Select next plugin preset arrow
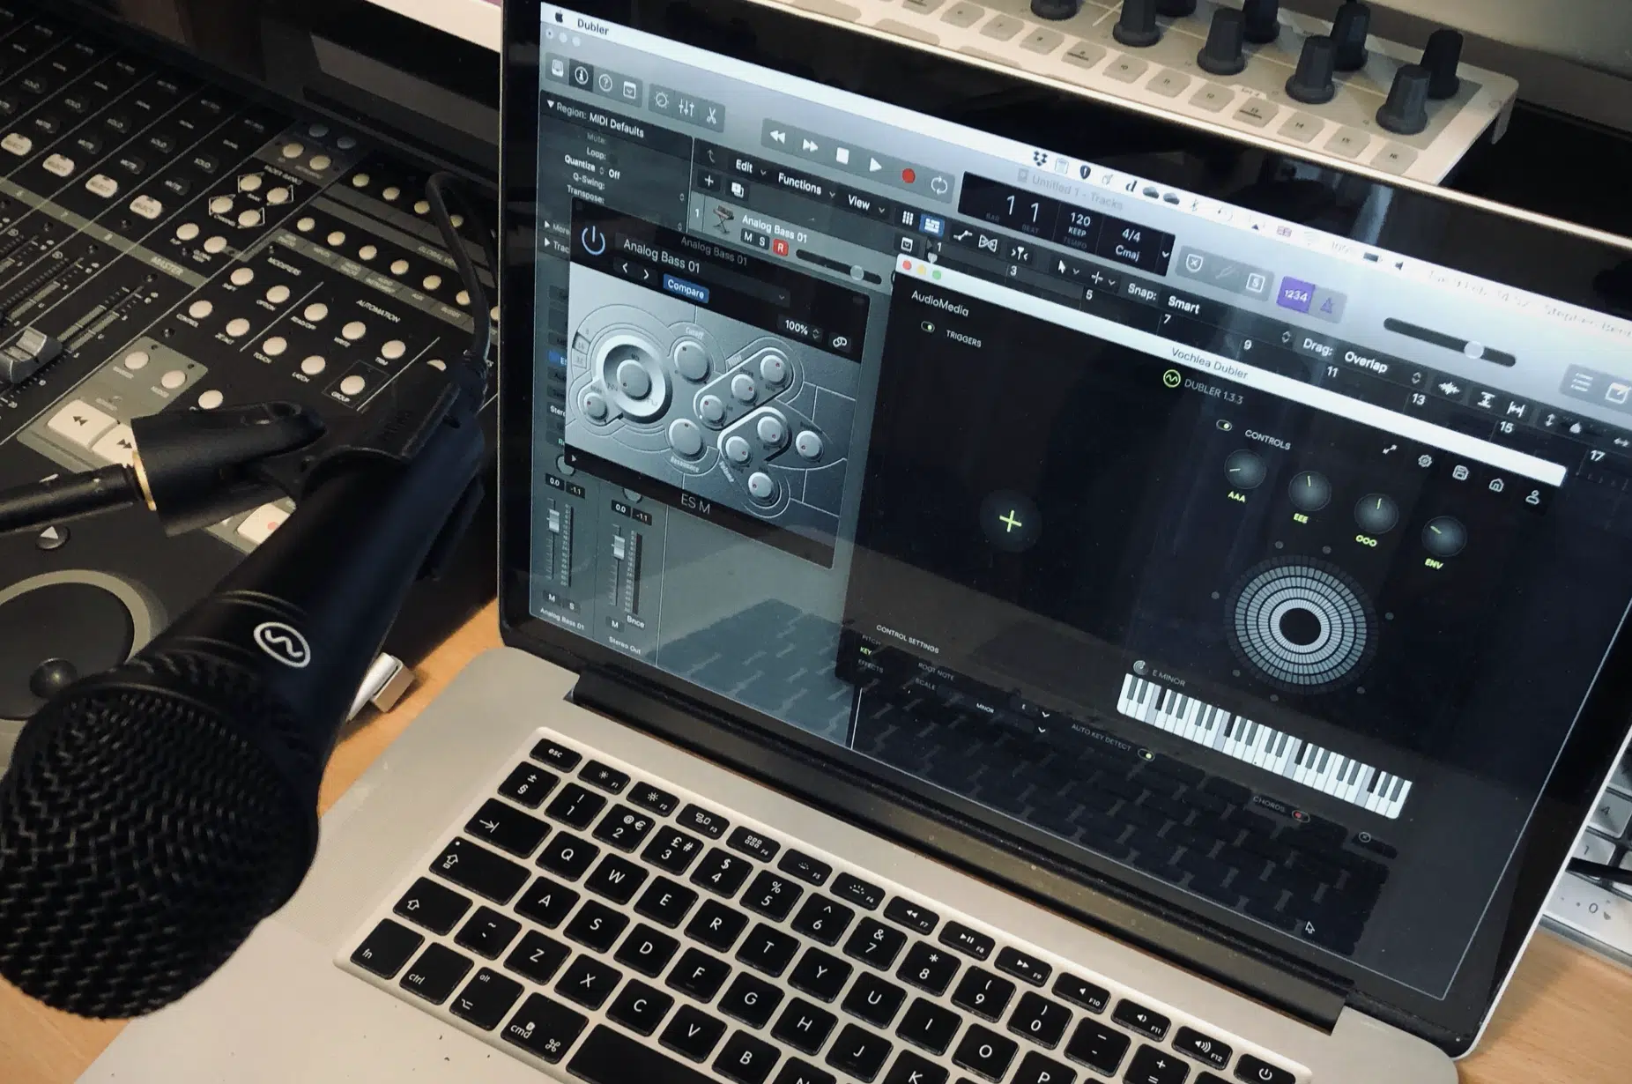The image size is (1632, 1084). coord(647,275)
